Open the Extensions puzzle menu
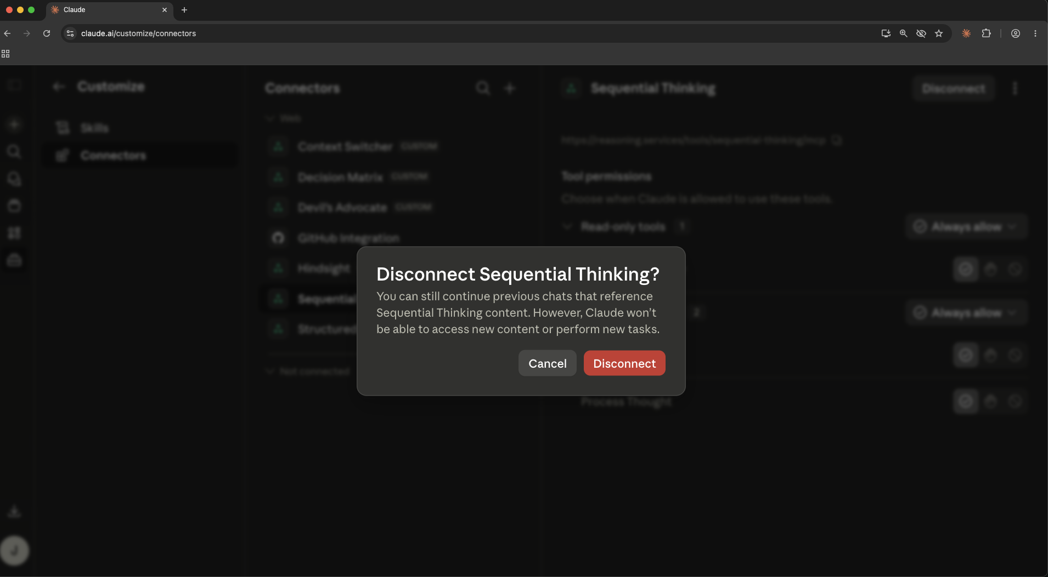The width and height of the screenshot is (1048, 577). pos(986,33)
